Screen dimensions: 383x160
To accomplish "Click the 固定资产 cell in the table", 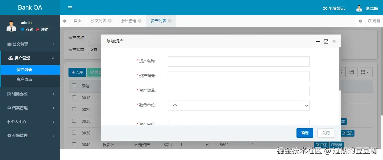I will [x=142, y=145].
